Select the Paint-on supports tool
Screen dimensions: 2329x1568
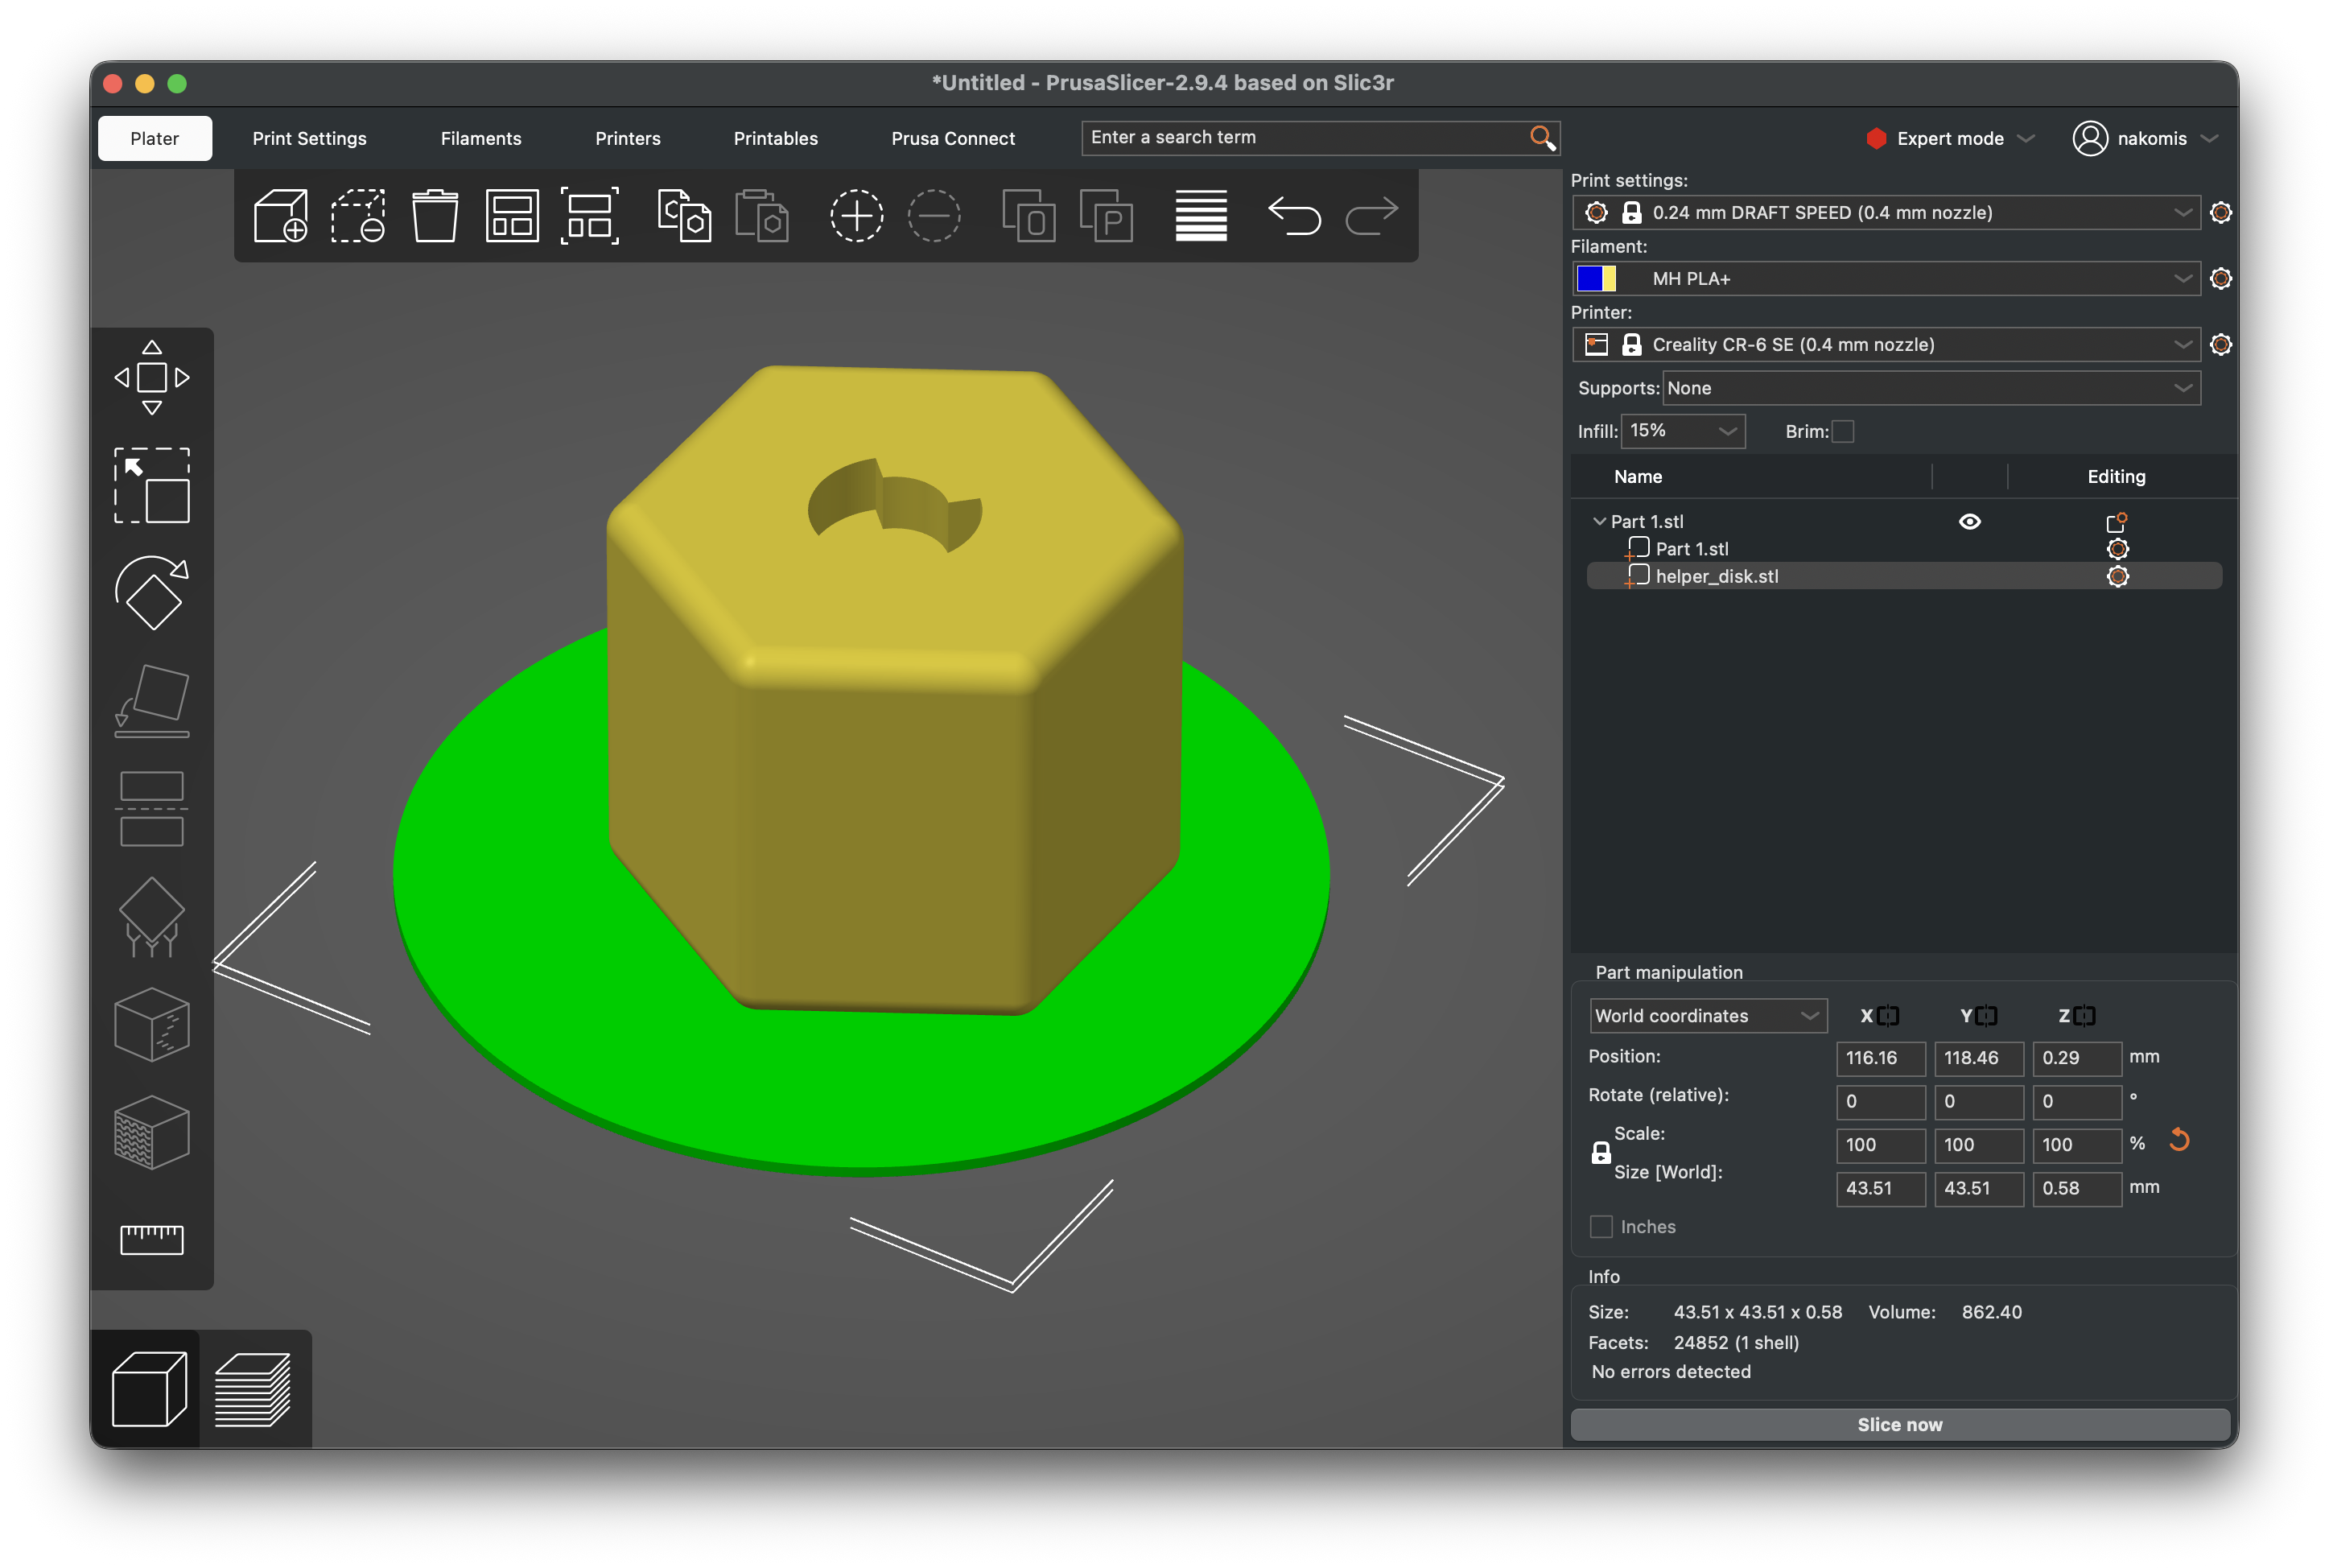point(152,917)
